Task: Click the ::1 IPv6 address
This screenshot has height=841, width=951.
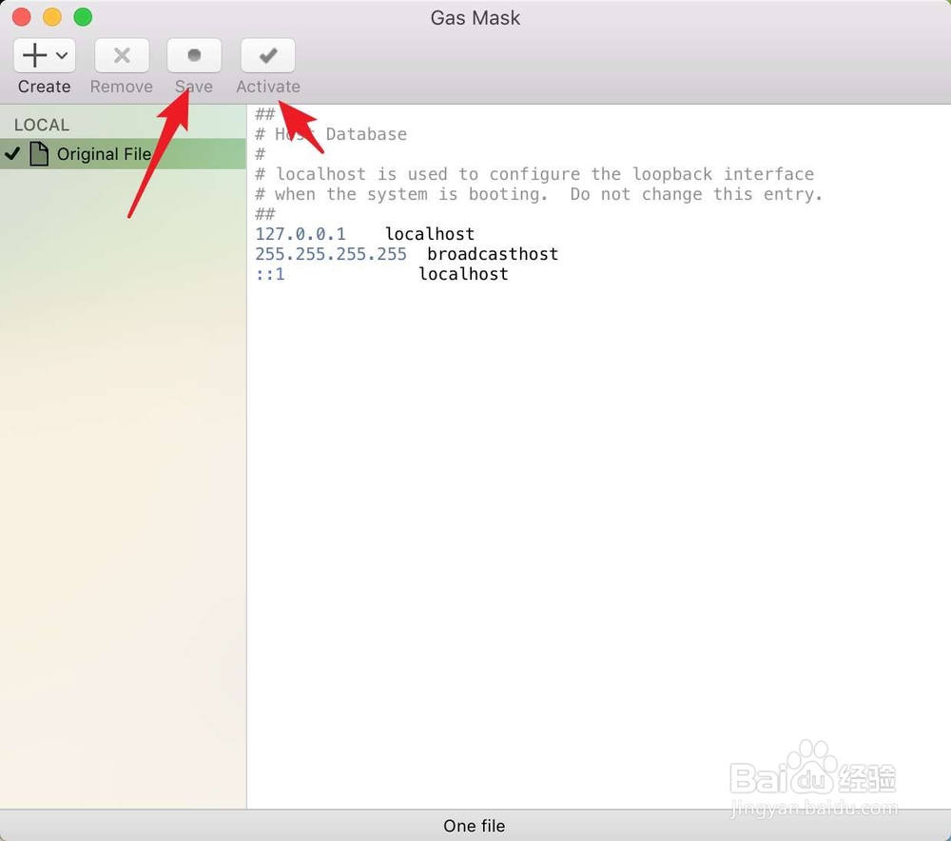Action: point(270,274)
